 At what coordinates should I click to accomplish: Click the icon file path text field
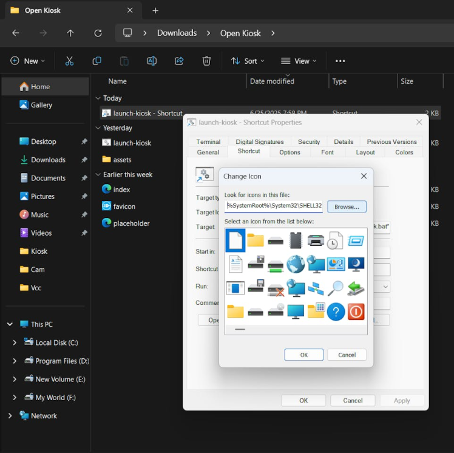[x=273, y=206]
